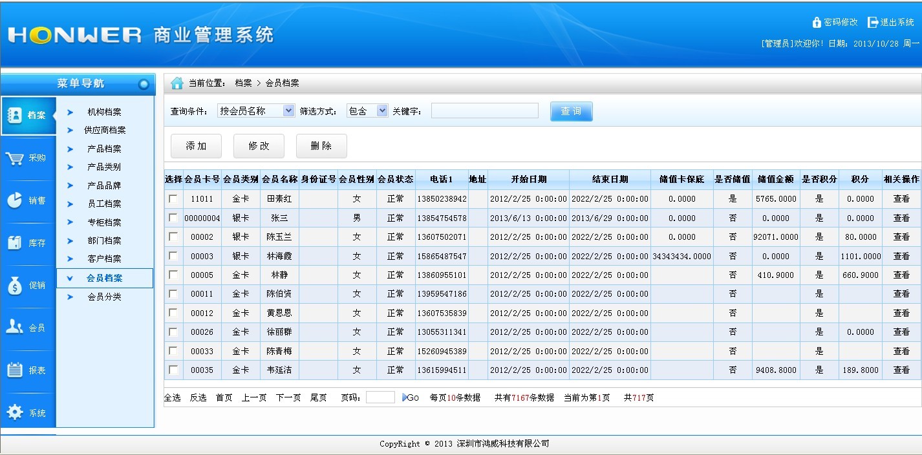Collapse the 菜单导航 panel toggle
Image resolution: width=922 pixels, height=455 pixels.
tap(144, 84)
